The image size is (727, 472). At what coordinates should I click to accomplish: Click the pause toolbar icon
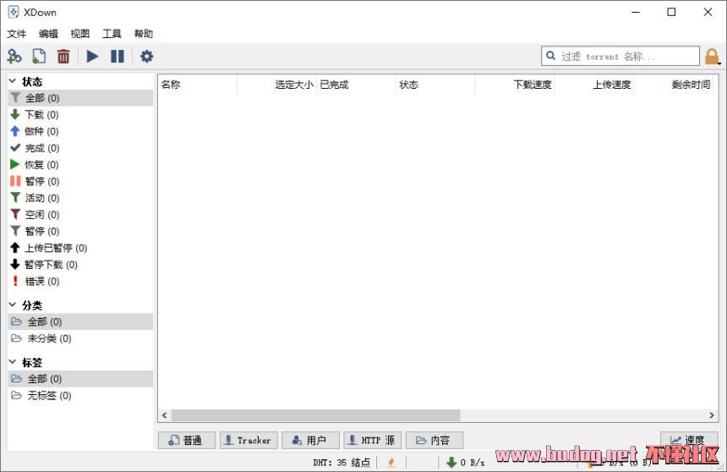[118, 57]
